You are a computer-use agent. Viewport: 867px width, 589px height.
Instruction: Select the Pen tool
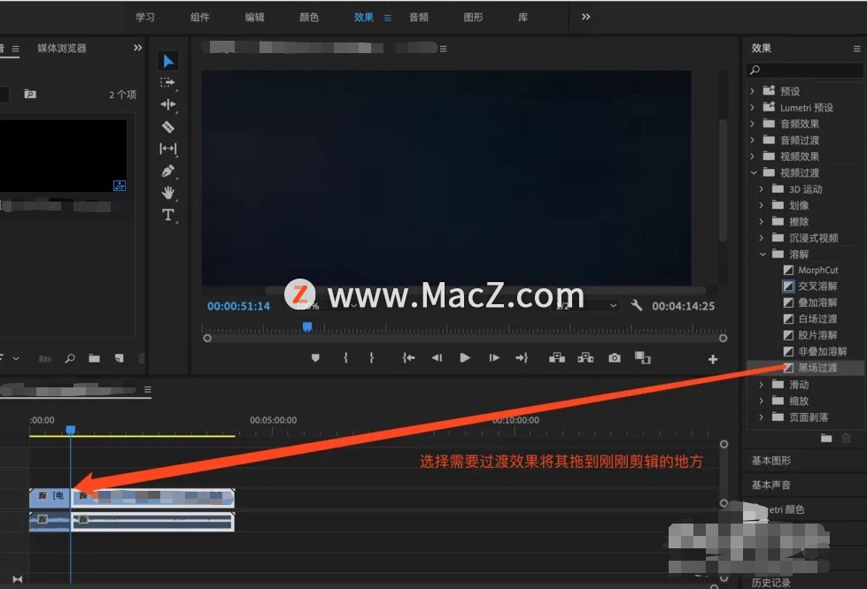[168, 171]
